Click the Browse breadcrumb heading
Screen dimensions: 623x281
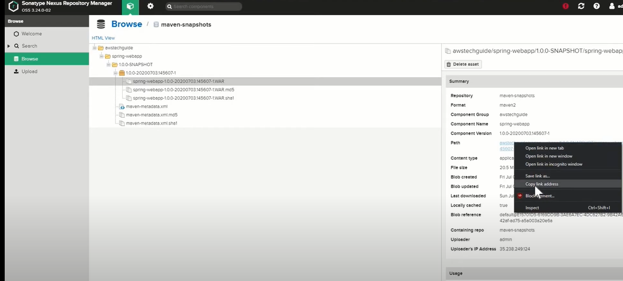tap(126, 24)
